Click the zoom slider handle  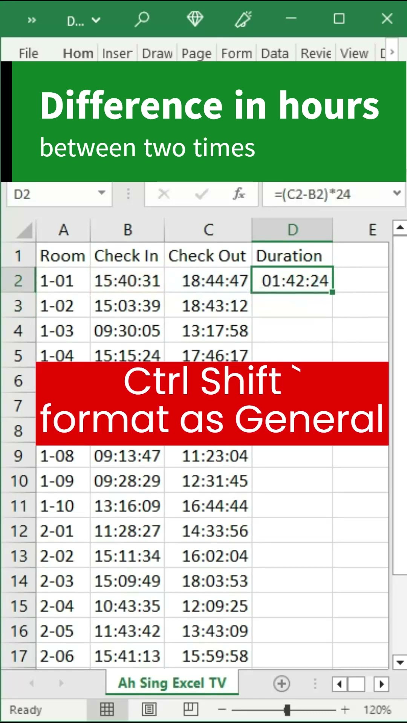[x=287, y=710]
